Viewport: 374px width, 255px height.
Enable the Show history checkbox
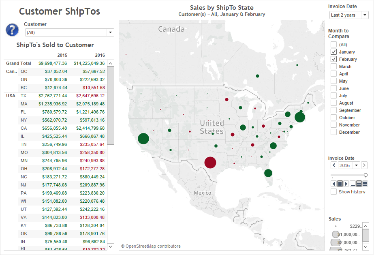[334, 191]
